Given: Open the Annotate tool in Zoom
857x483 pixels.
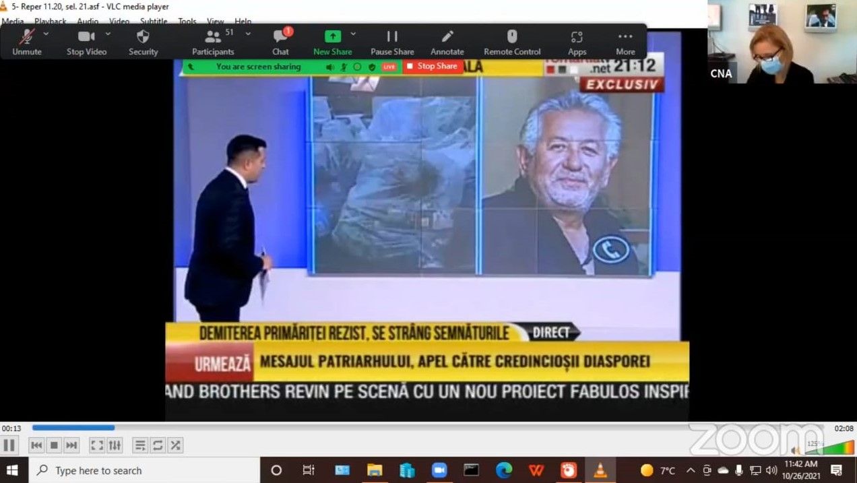Looking at the screenshot, I should (447, 42).
